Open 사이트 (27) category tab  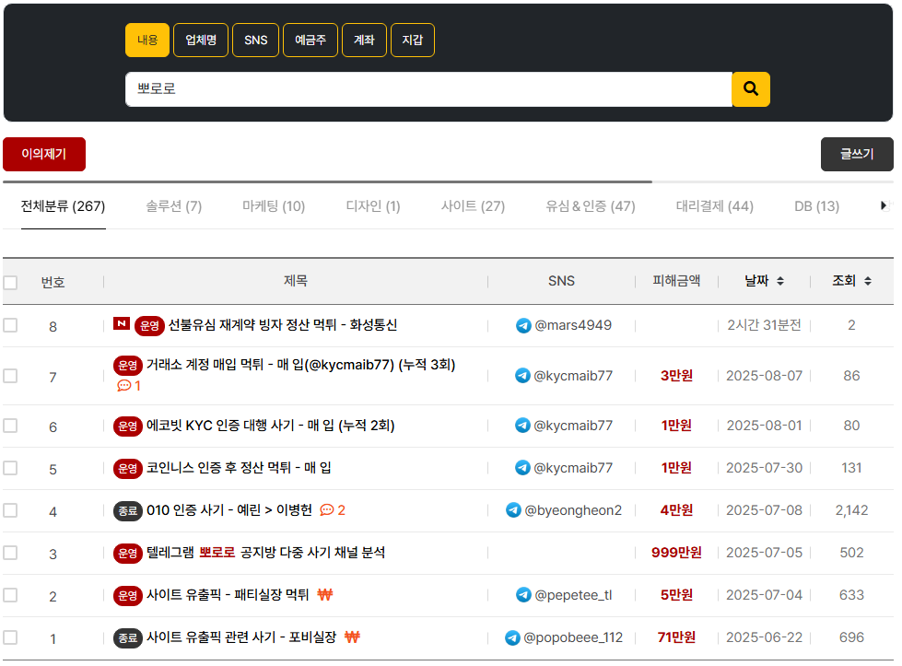tap(473, 206)
